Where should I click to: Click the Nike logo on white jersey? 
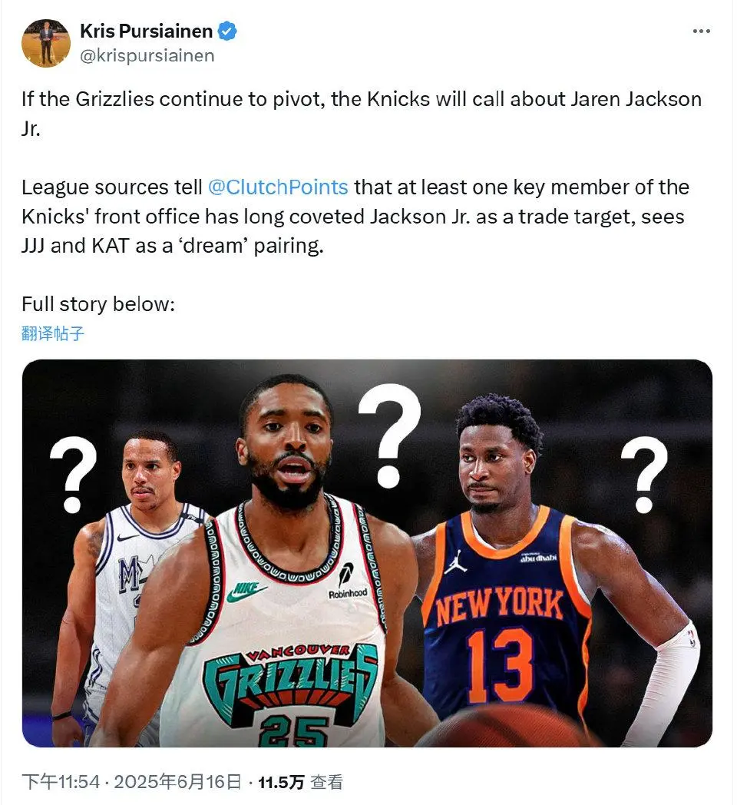246,591
